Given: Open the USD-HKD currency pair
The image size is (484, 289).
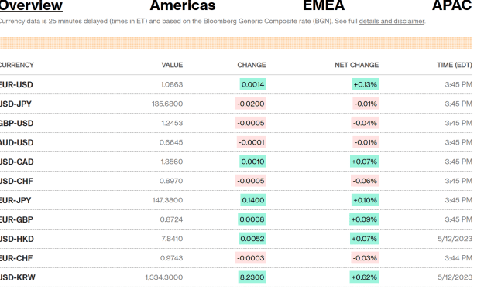Looking at the screenshot, I should pyautogui.click(x=16, y=239).
